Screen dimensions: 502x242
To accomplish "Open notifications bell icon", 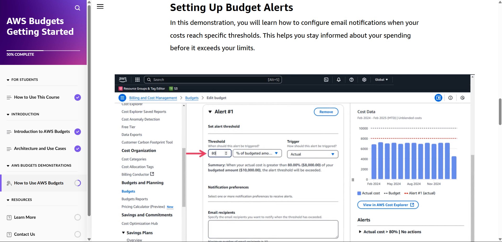I will tap(339, 80).
